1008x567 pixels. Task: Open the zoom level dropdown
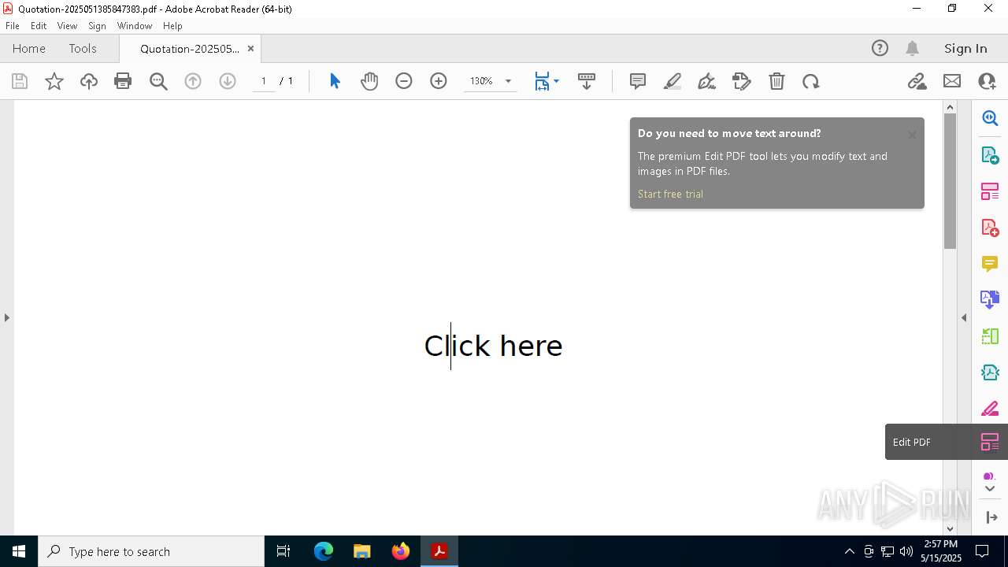[x=508, y=81]
